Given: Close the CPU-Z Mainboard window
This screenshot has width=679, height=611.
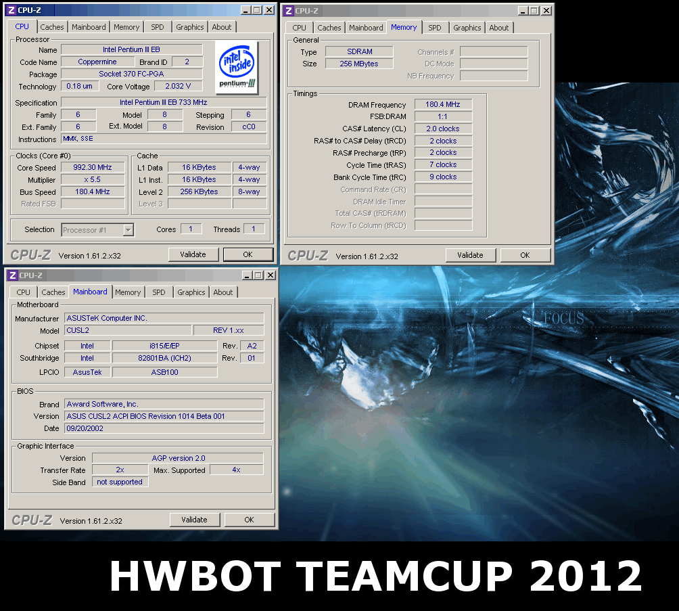Looking at the screenshot, I should click(x=271, y=275).
